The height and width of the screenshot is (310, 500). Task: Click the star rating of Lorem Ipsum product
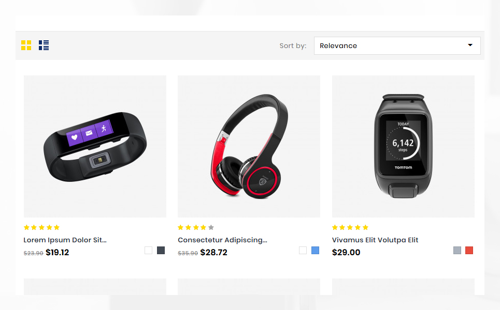click(42, 227)
